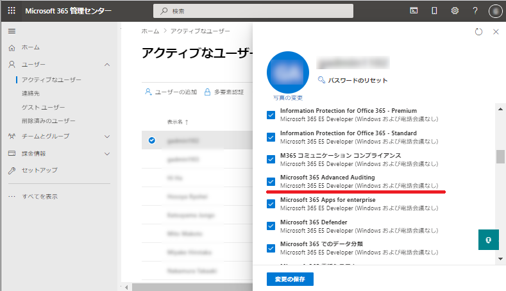Click パスワードのリセット link
This screenshot has height=291, width=506.
358,80
